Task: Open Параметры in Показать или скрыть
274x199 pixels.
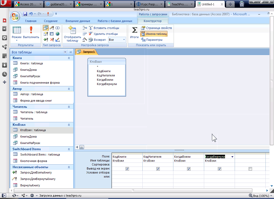Action: [x=152, y=40]
